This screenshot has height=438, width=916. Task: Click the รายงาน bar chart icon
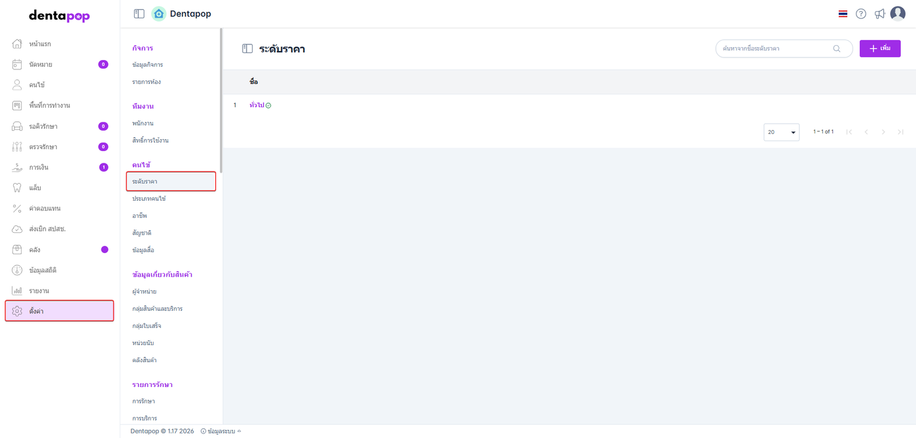coord(18,291)
